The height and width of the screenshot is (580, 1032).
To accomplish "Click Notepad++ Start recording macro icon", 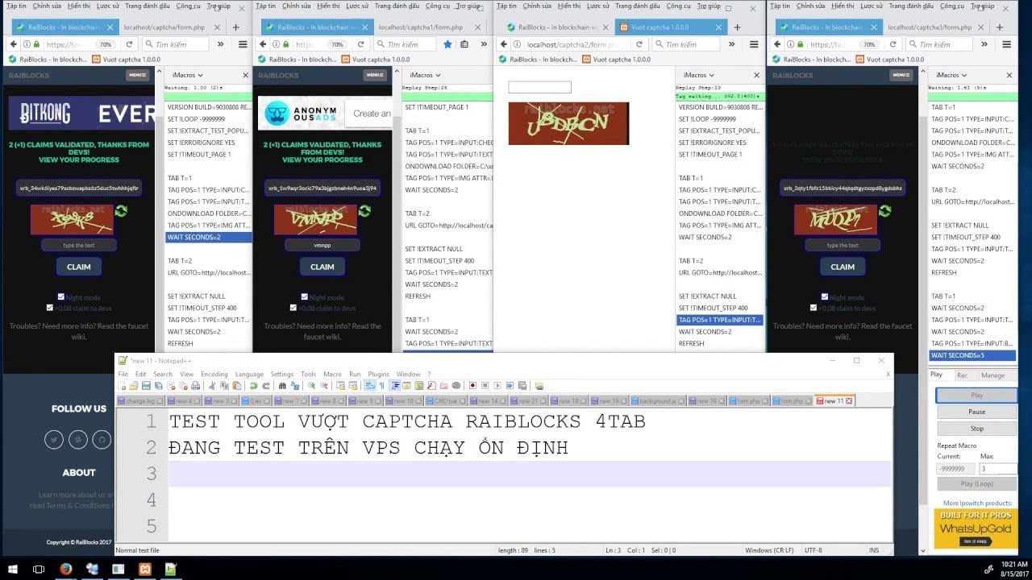I will [x=472, y=386].
